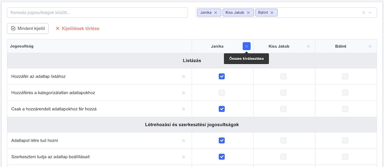Screen dimensions: 384x167
Task: Click row circle icon for Hozzáférés a kategorizálatlan adatlapokhoz
Action: pos(184,93)
